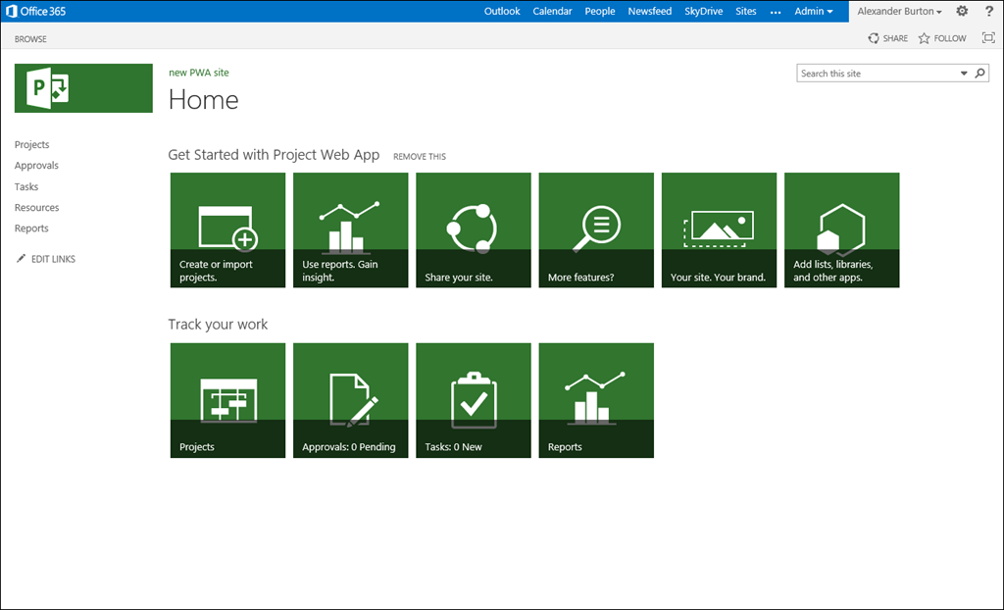
Task: Open the Add lists, libraries, and other apps tile
Action: (x=842, y=230)
